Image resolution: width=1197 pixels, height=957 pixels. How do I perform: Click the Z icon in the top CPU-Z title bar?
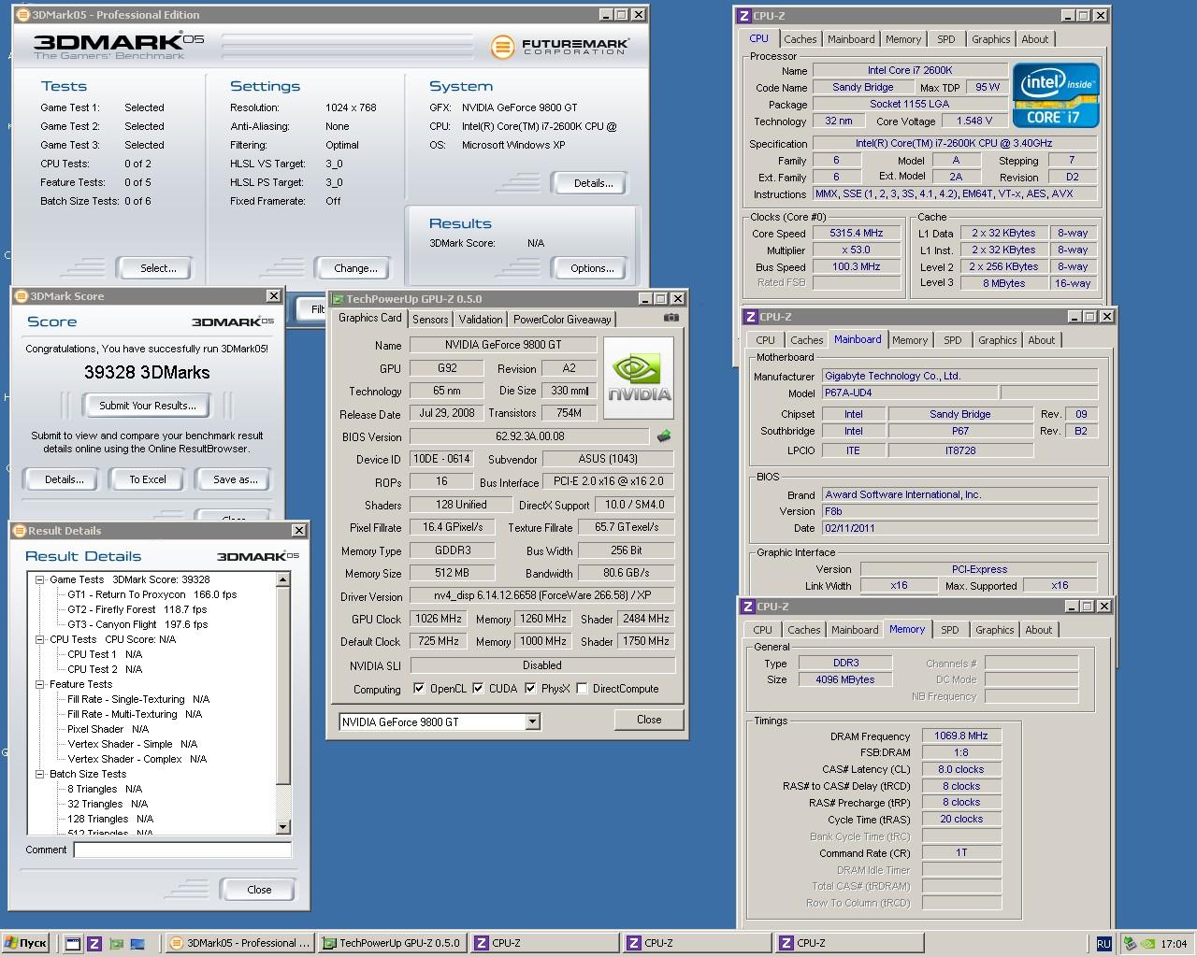744,15
